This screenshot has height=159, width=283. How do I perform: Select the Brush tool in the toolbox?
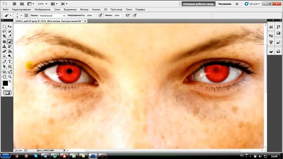10,42
